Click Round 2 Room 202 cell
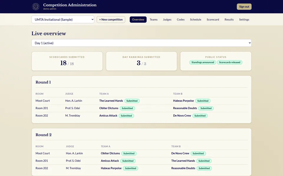The image size is (283, 176). tap(42, 168)
